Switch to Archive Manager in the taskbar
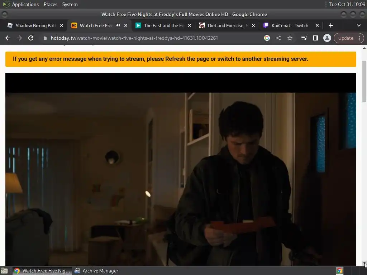367x275 pixels. pos(96,271)
